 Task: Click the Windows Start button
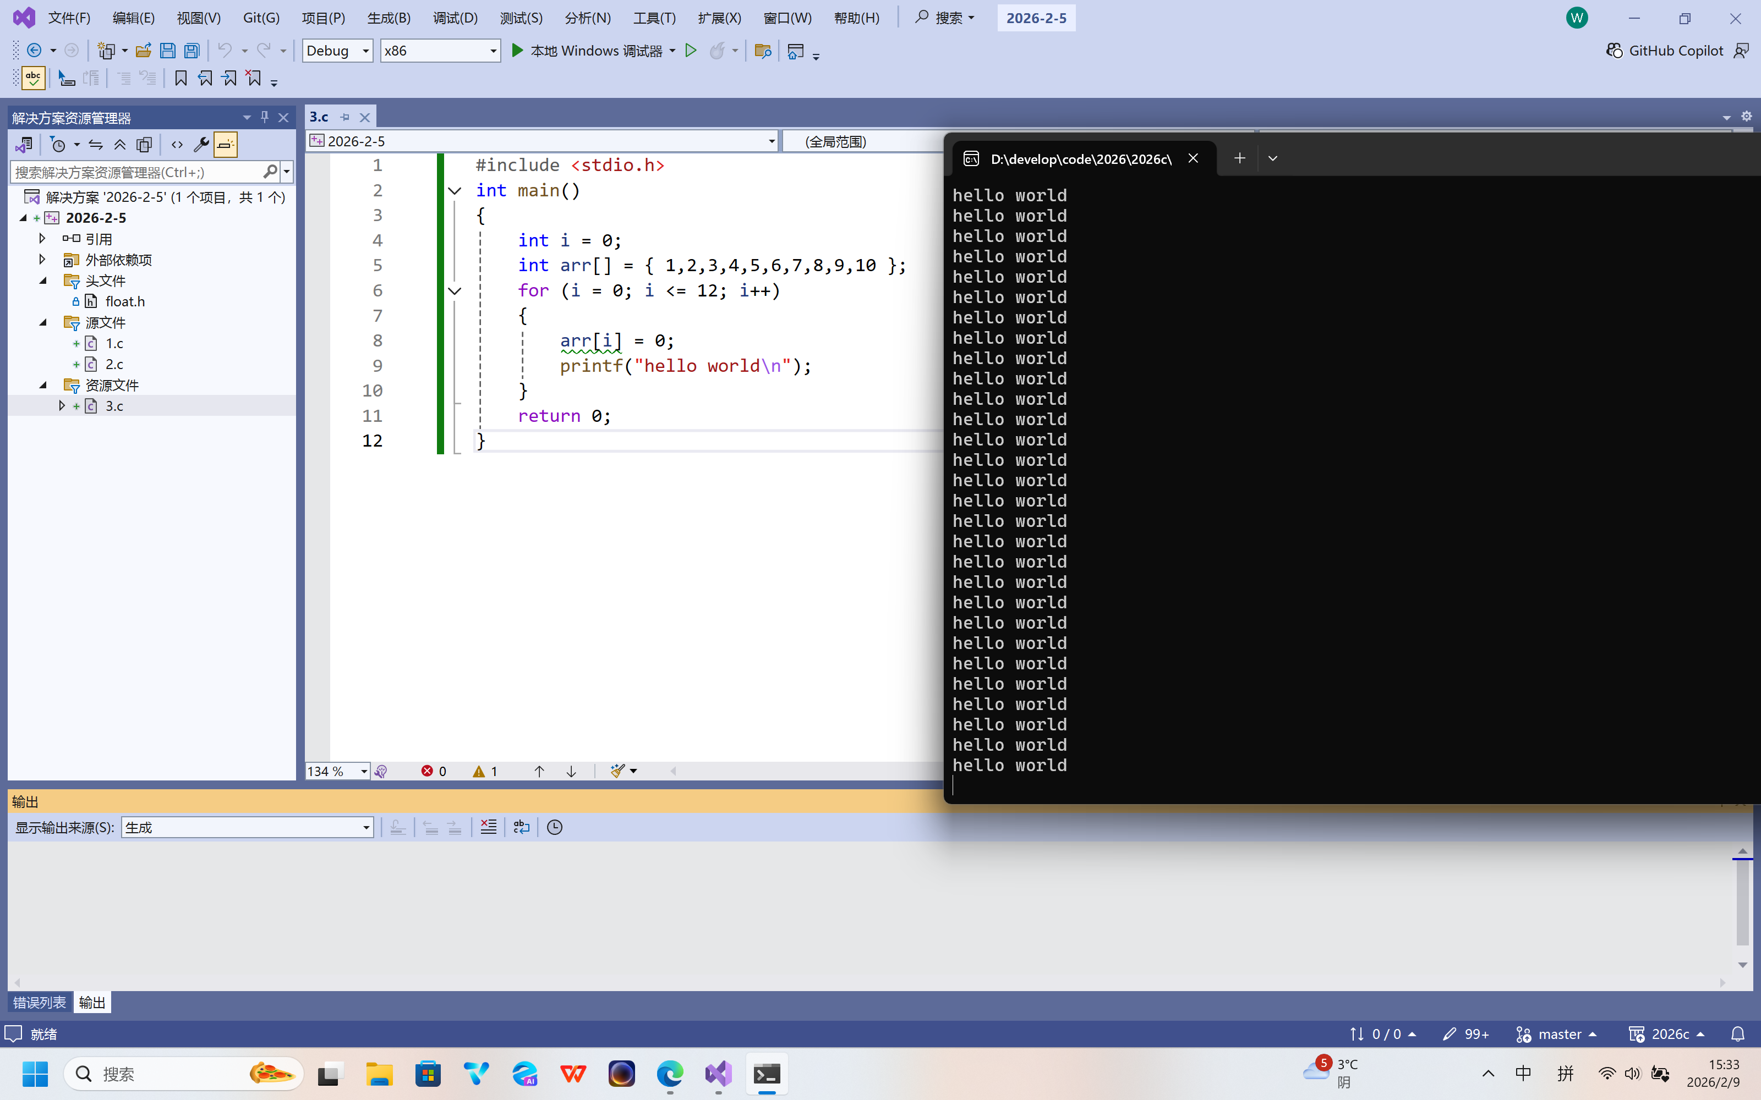(35, 1074)
